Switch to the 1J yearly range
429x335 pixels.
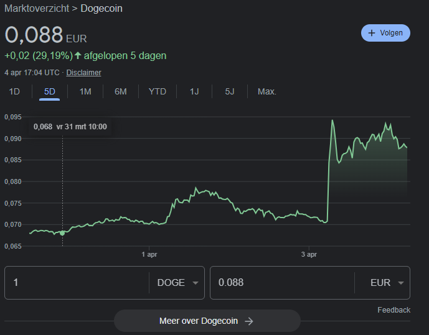tap(194, 91)
